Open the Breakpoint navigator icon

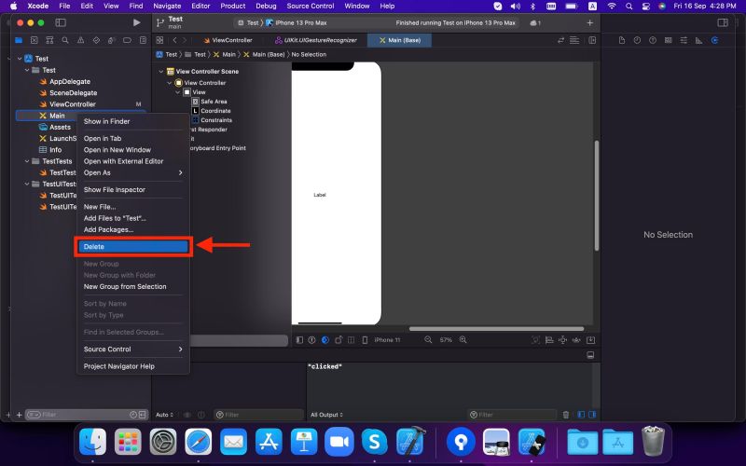point(127,40)
